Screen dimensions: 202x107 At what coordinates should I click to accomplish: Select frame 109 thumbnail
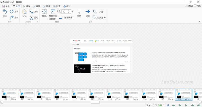(26, 95)
